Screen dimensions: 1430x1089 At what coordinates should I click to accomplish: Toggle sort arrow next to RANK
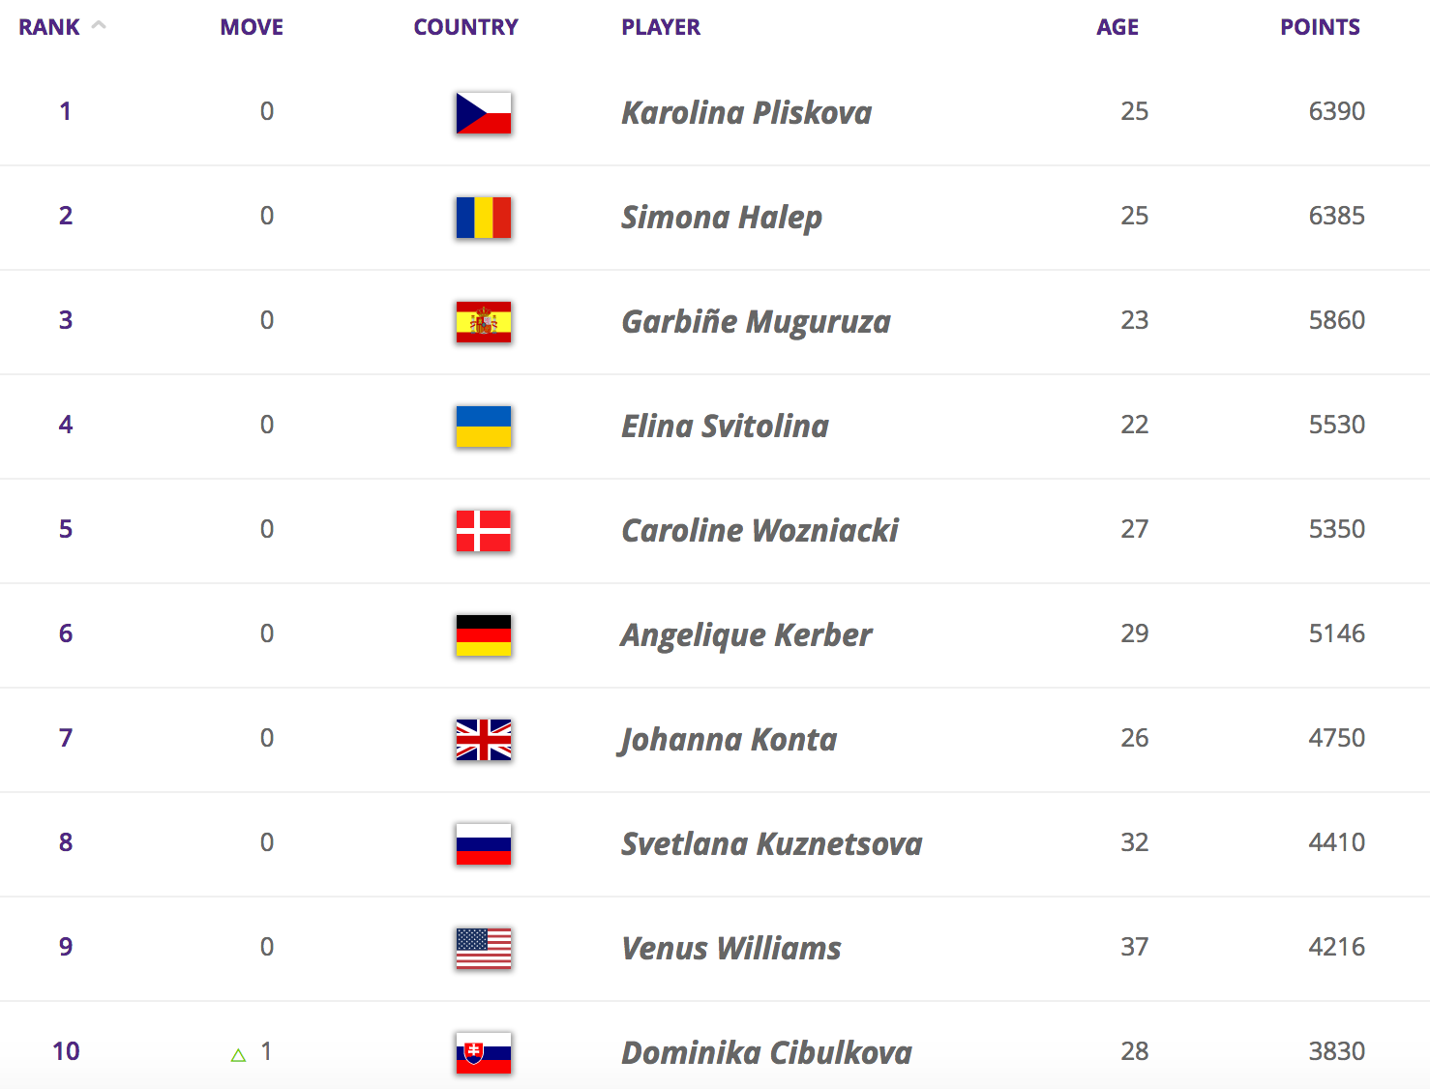click(x=99, y=26)
